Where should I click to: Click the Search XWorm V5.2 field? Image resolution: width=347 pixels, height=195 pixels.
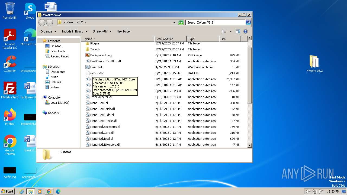[216, 22]
